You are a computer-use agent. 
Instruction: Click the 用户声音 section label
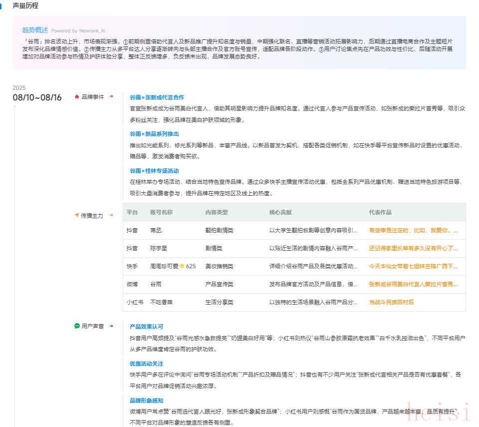coord(93,326)
